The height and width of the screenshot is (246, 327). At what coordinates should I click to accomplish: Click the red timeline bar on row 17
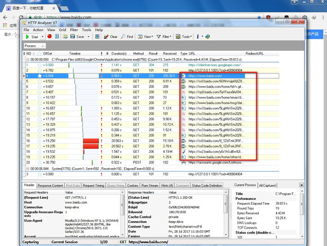[91, 146]
